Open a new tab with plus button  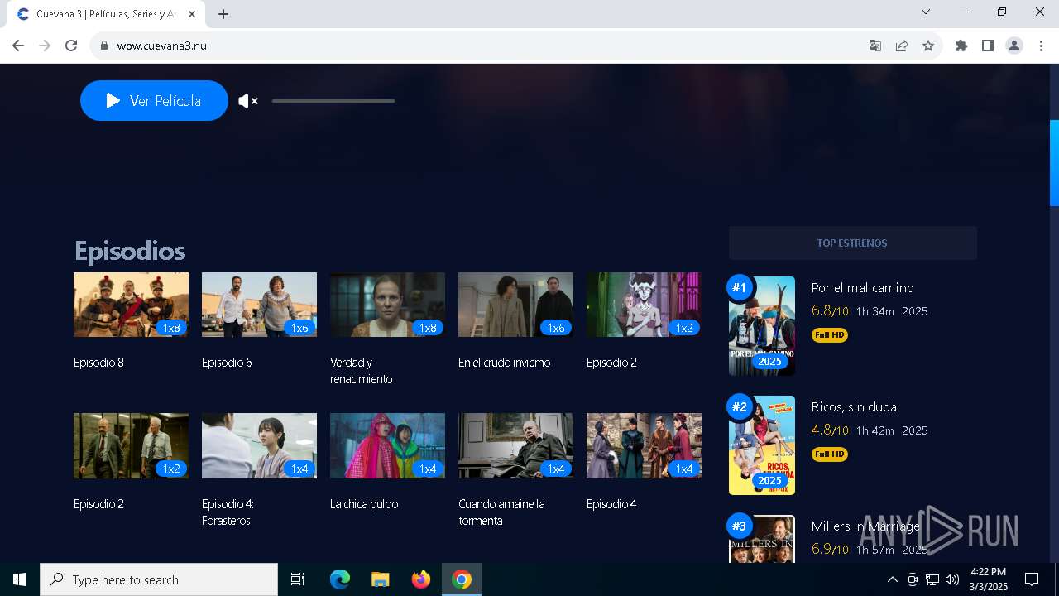(x=223, y=14)
